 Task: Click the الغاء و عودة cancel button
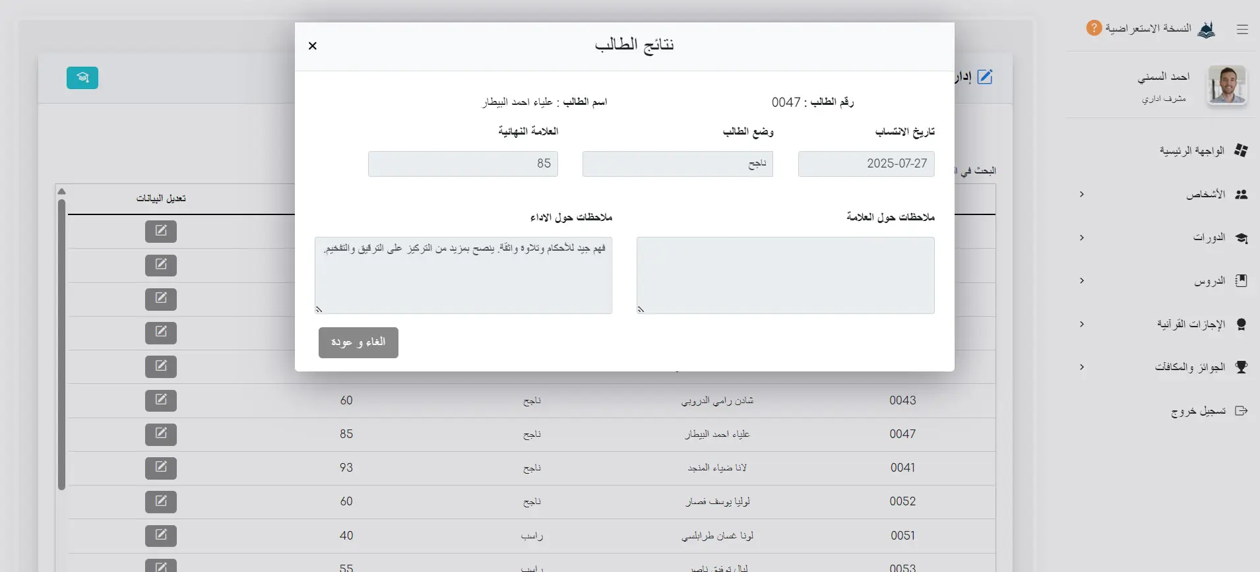pyautogui.click(x=358, y=342)
